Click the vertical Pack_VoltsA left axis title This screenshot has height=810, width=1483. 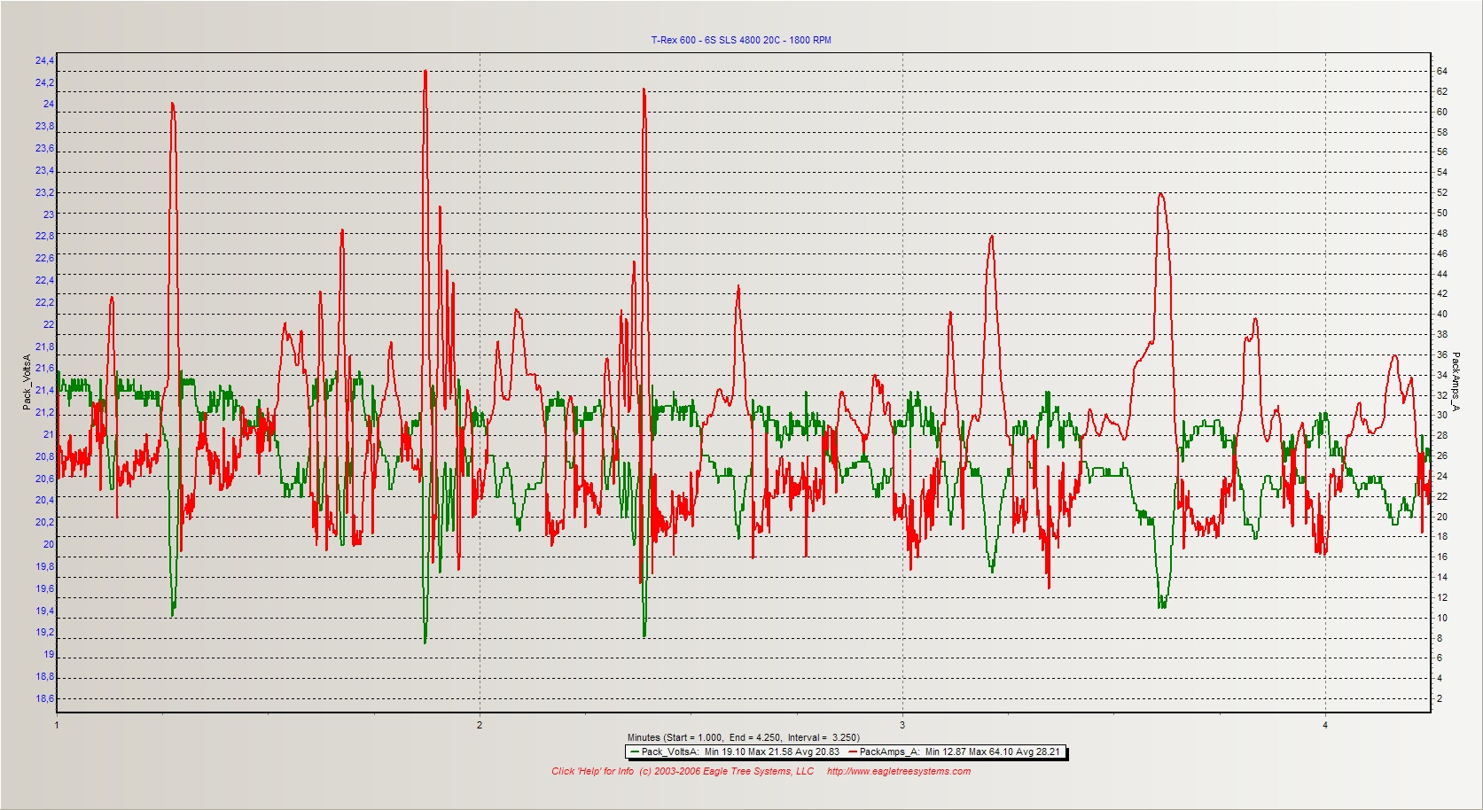point(27,382)
